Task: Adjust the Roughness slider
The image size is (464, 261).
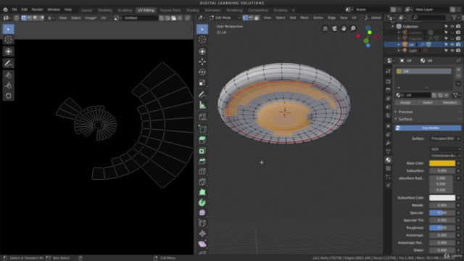Action: pyautogui.click(x=442, y=228)
